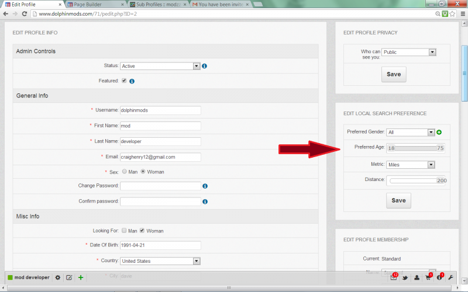Reload the page with the refresh icon
This screenshot has width=468, height=292.
tap(25, 13)
